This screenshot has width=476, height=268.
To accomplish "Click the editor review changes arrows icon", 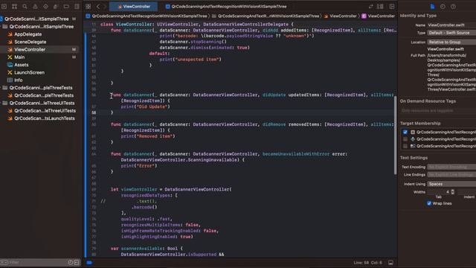I will coord(370,7).
